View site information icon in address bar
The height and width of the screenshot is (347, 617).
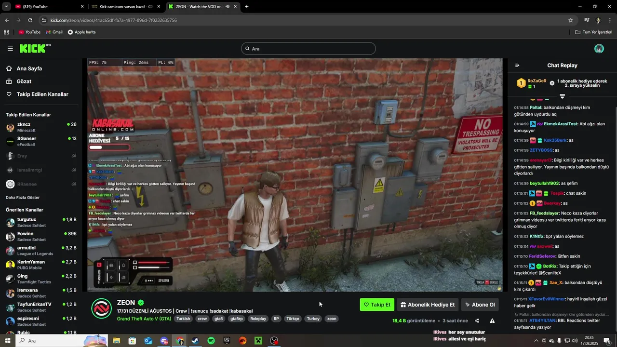coord(44,20)
